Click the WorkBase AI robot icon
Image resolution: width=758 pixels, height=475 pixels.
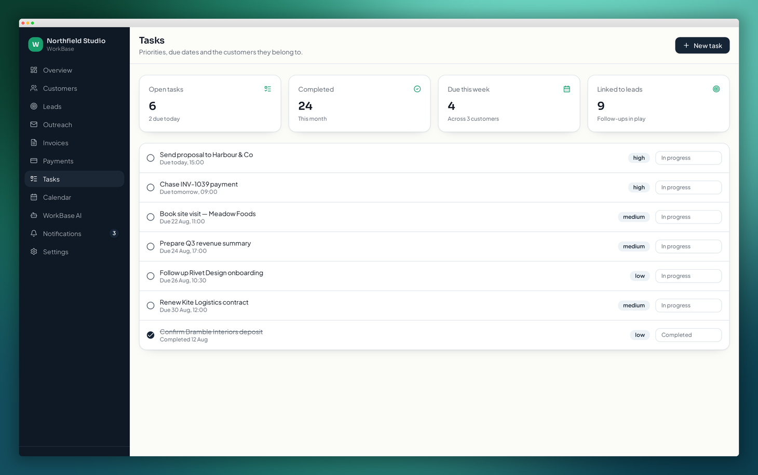(34, 215)
